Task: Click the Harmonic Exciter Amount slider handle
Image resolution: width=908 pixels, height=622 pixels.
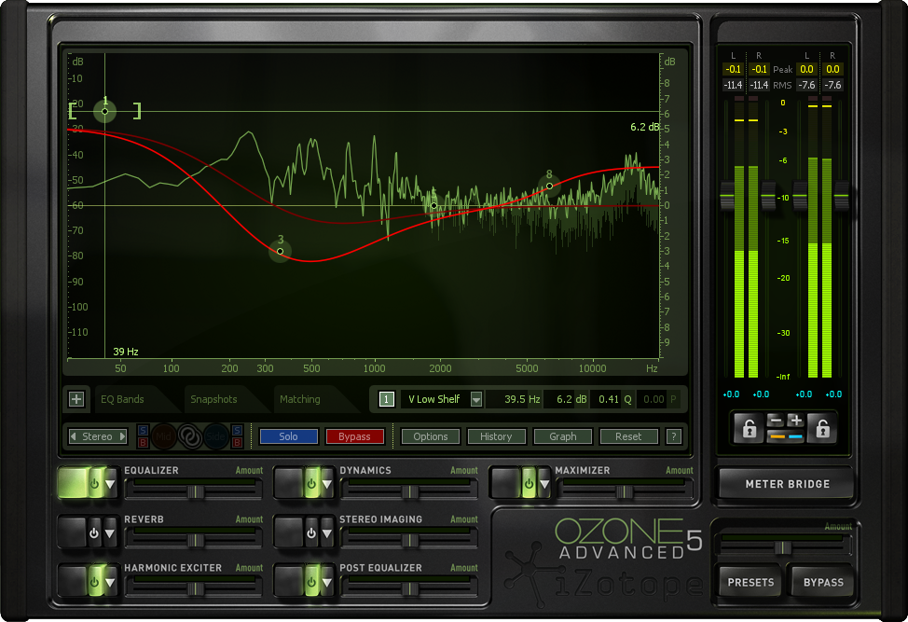Action: pyautogui.click(x=195, y=589)
